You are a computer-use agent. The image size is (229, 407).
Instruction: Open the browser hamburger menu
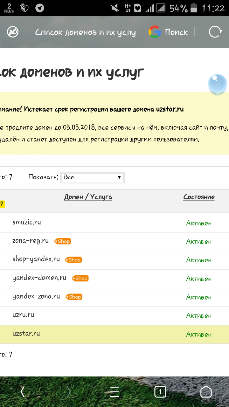[x=114, y=392]
